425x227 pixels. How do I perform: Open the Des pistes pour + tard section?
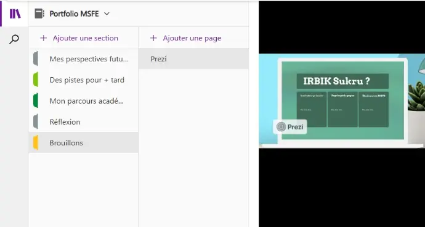click(x=84, y=80)
